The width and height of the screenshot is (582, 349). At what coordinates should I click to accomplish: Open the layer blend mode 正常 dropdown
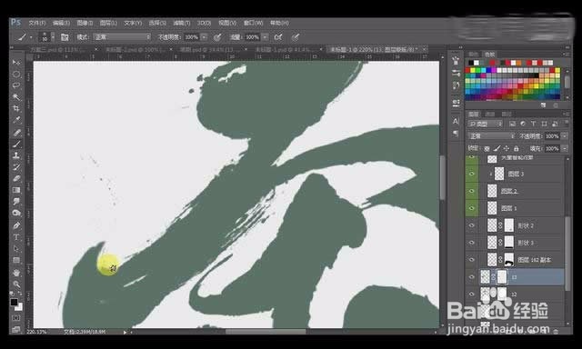(x=491, y=136)
